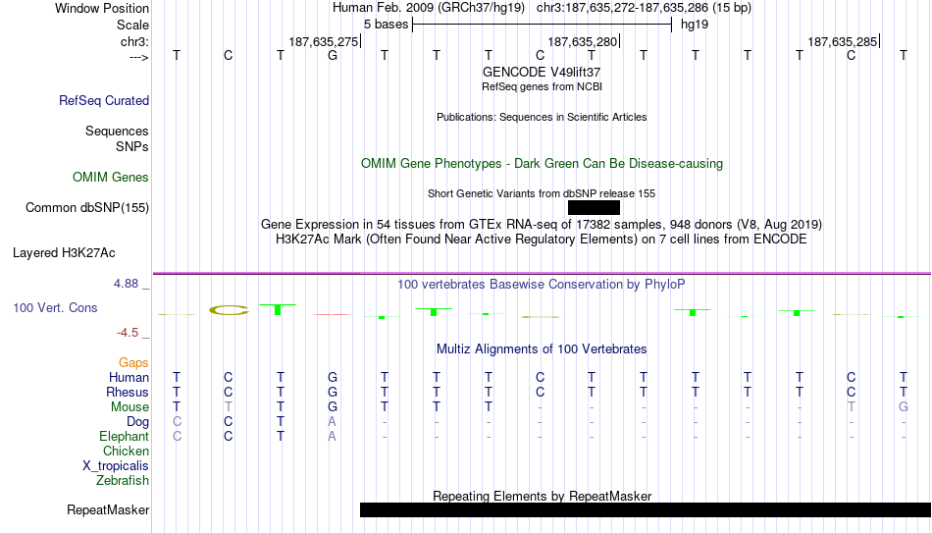This screenshot has width=932, height=533.
Task: Click the 4.88 conservation scale value
Action: click(x=126, y=284)
